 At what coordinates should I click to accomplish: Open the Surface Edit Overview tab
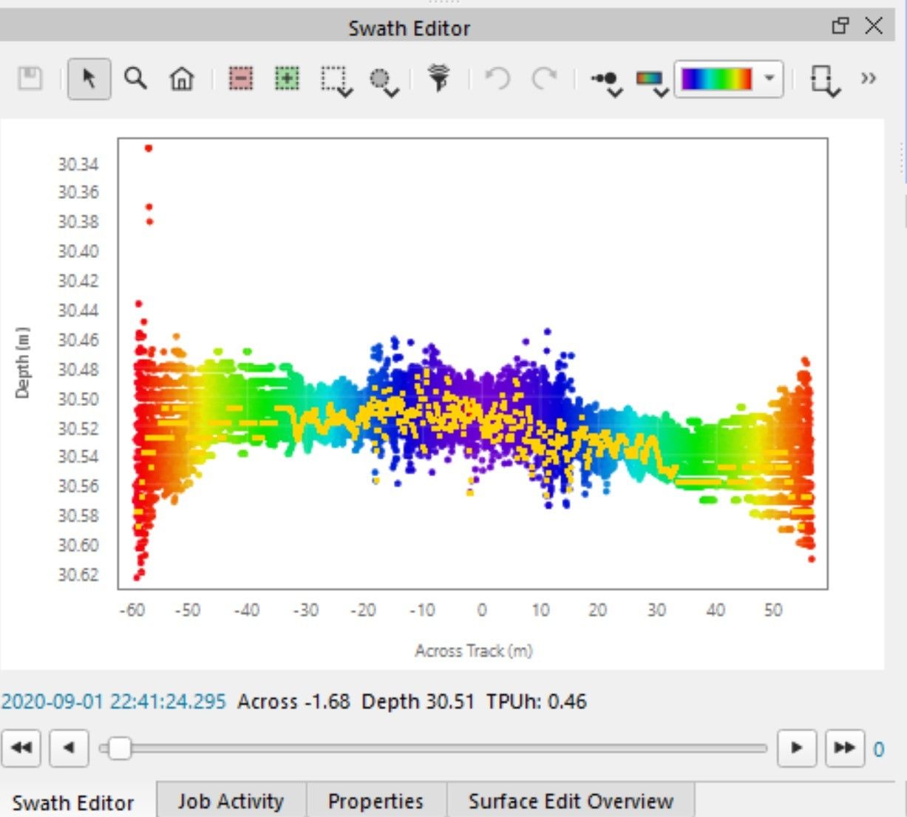tap(571, 801)
